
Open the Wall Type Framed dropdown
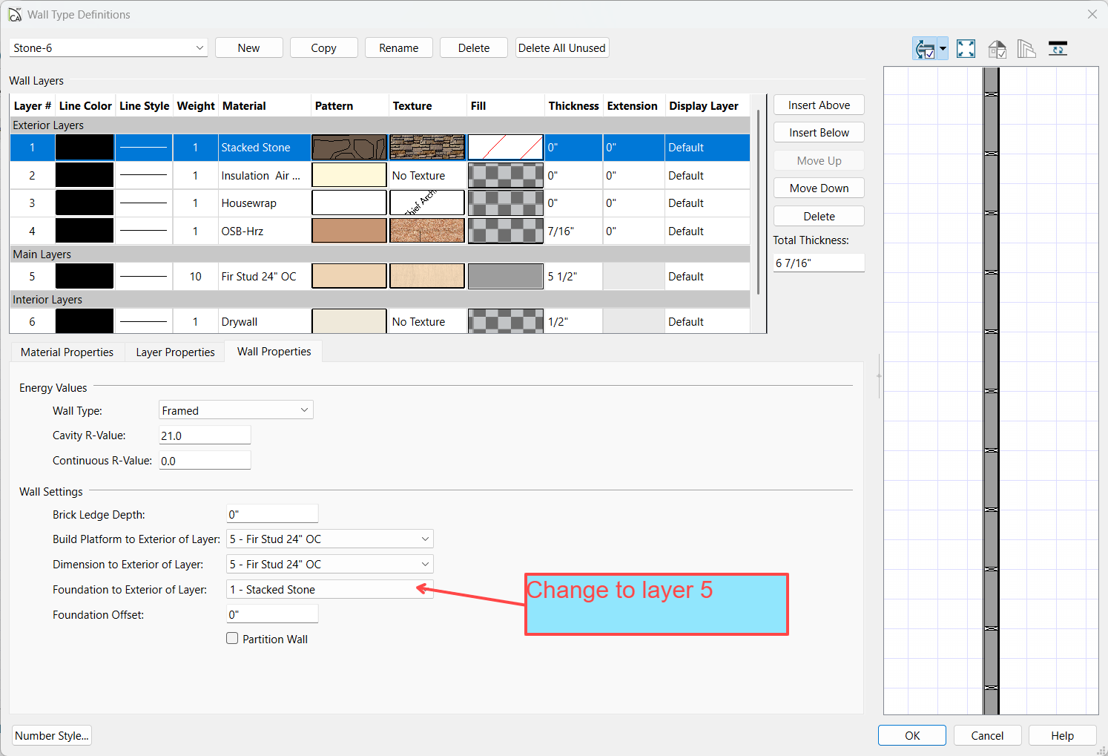tap(236, 410)
